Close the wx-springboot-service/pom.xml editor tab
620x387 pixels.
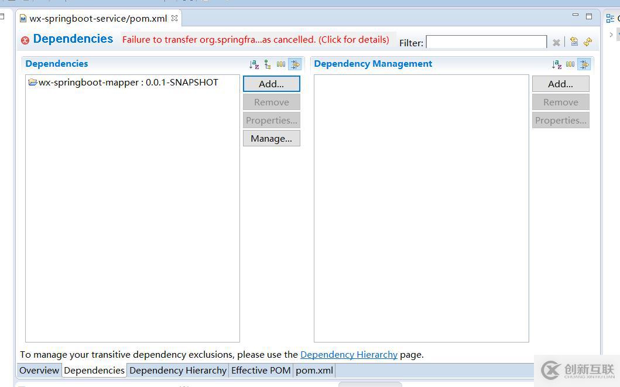pyautogui.click(x=174, y=18)
